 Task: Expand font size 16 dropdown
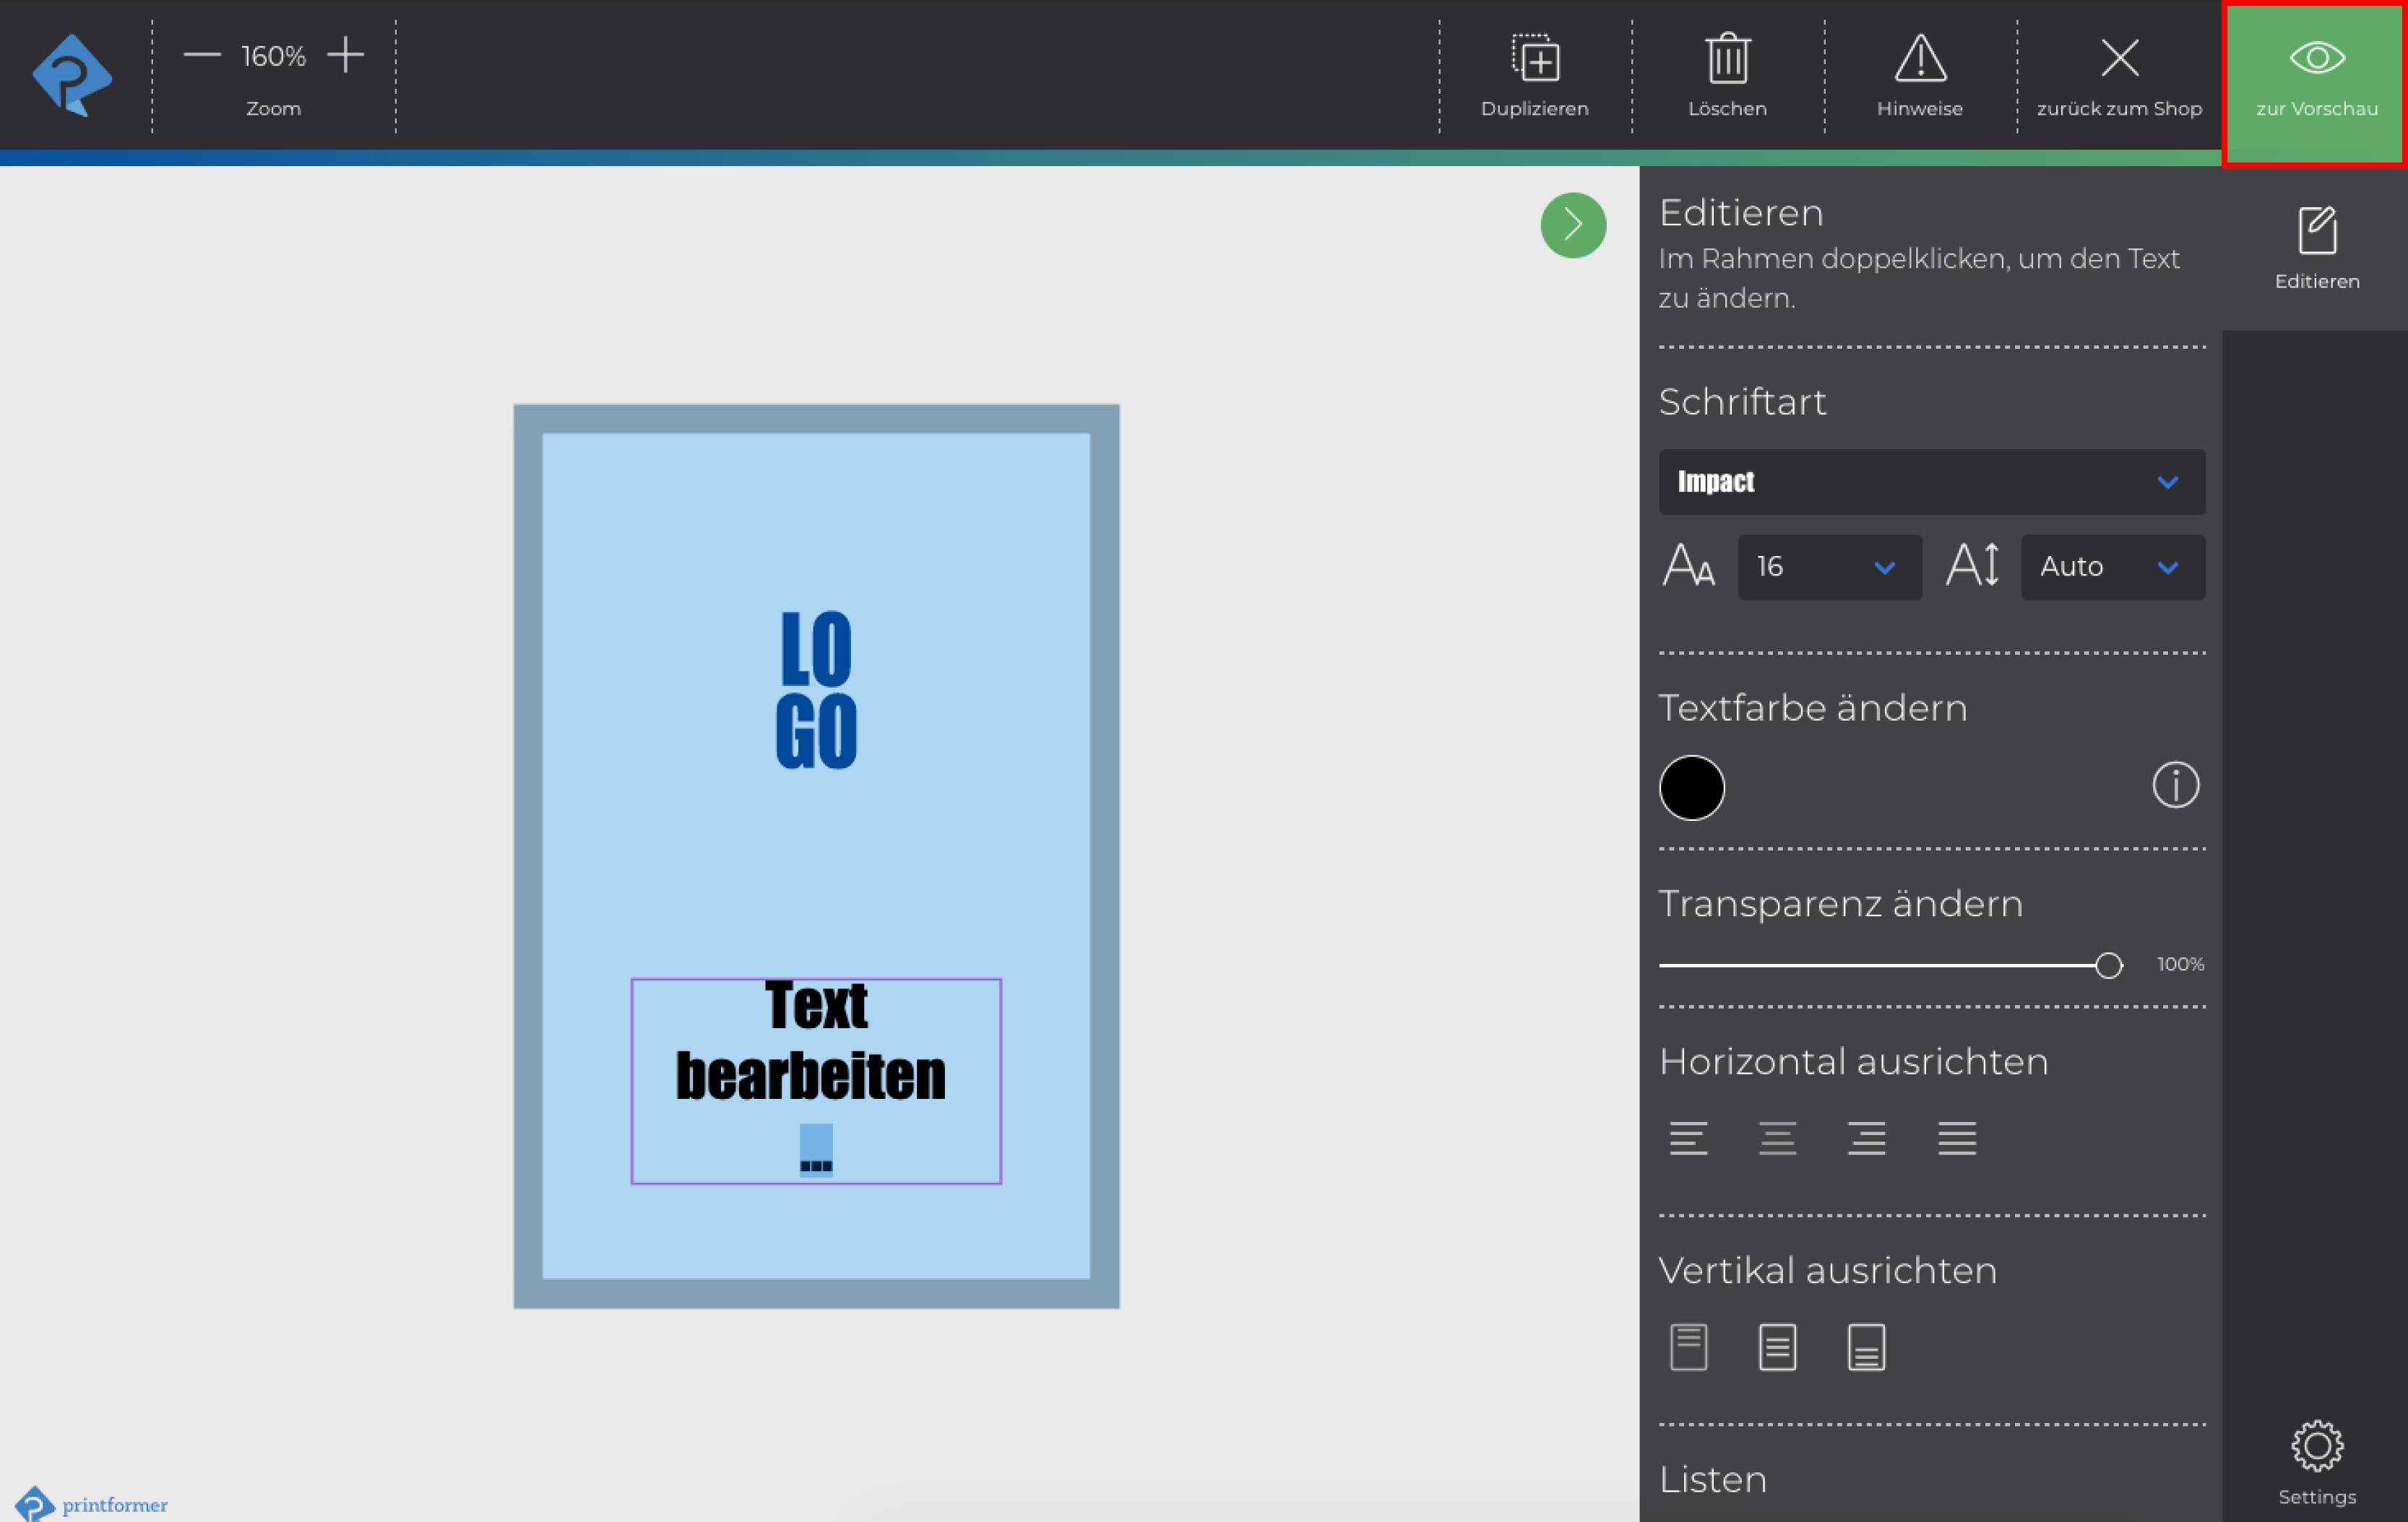pos(1829,567)
